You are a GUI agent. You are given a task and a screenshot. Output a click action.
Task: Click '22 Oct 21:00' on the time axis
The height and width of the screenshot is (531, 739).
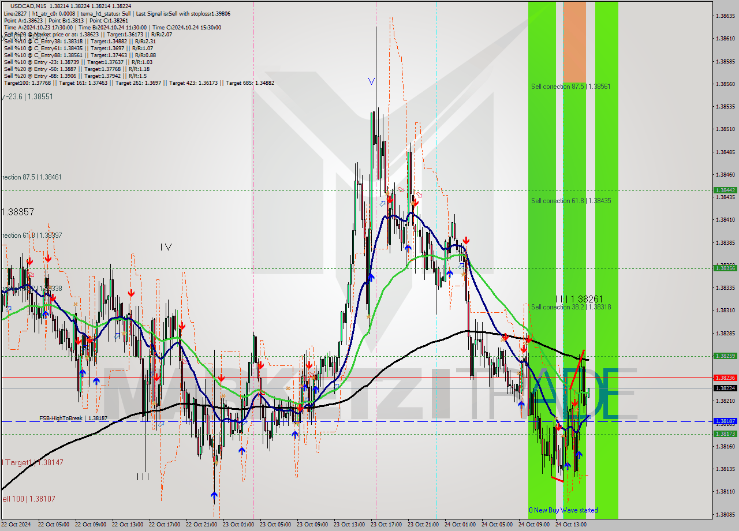pos(201,525)
